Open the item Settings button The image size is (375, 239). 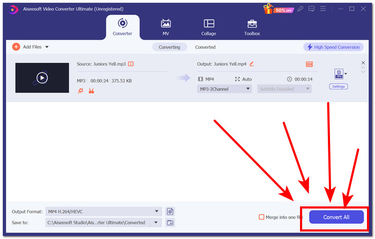point(339,87)
